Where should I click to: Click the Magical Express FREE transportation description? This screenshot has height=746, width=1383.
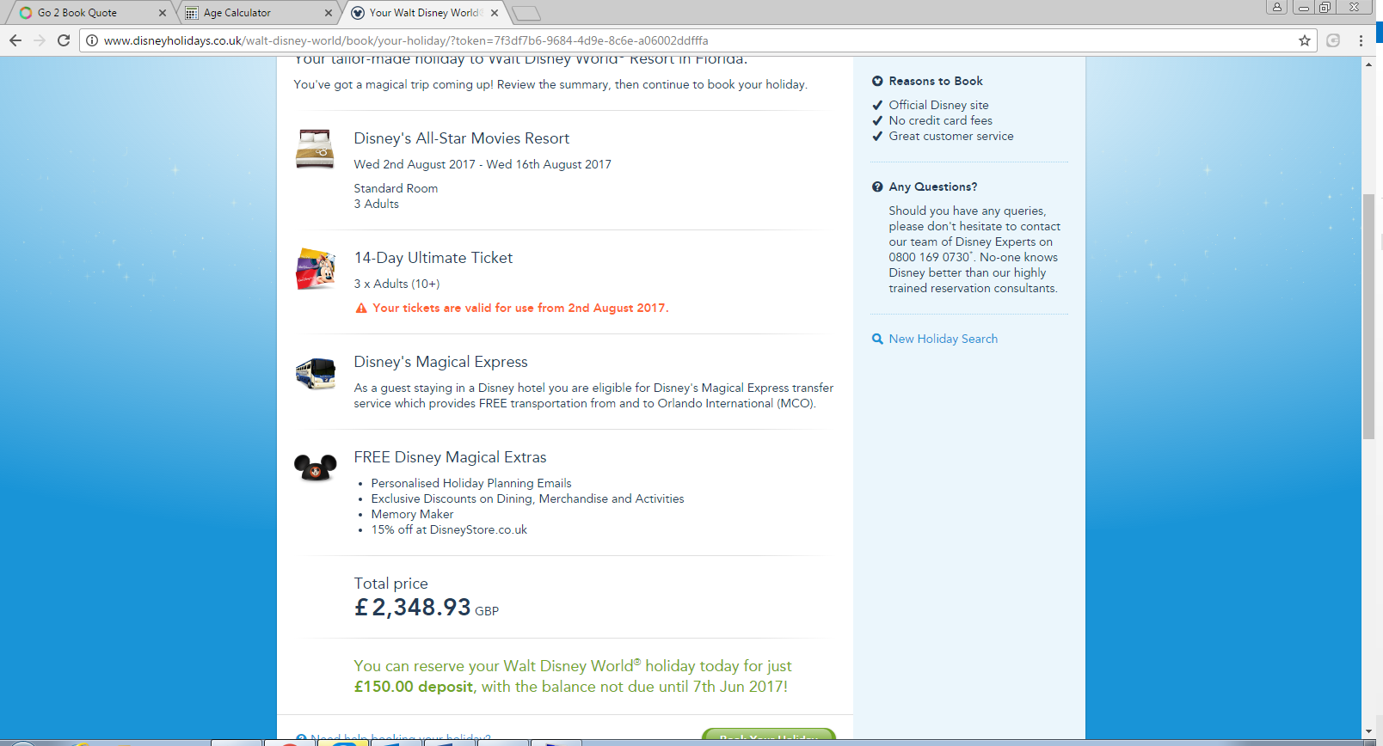pos(594,395)
